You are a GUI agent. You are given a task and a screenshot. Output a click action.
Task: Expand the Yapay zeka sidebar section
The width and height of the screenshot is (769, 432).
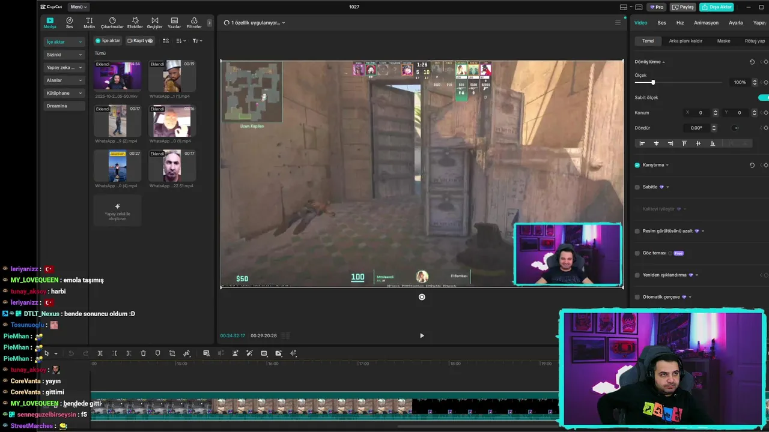[x=64, y=68]
